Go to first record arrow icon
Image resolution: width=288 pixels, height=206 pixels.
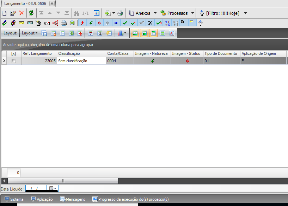(41, 13)
